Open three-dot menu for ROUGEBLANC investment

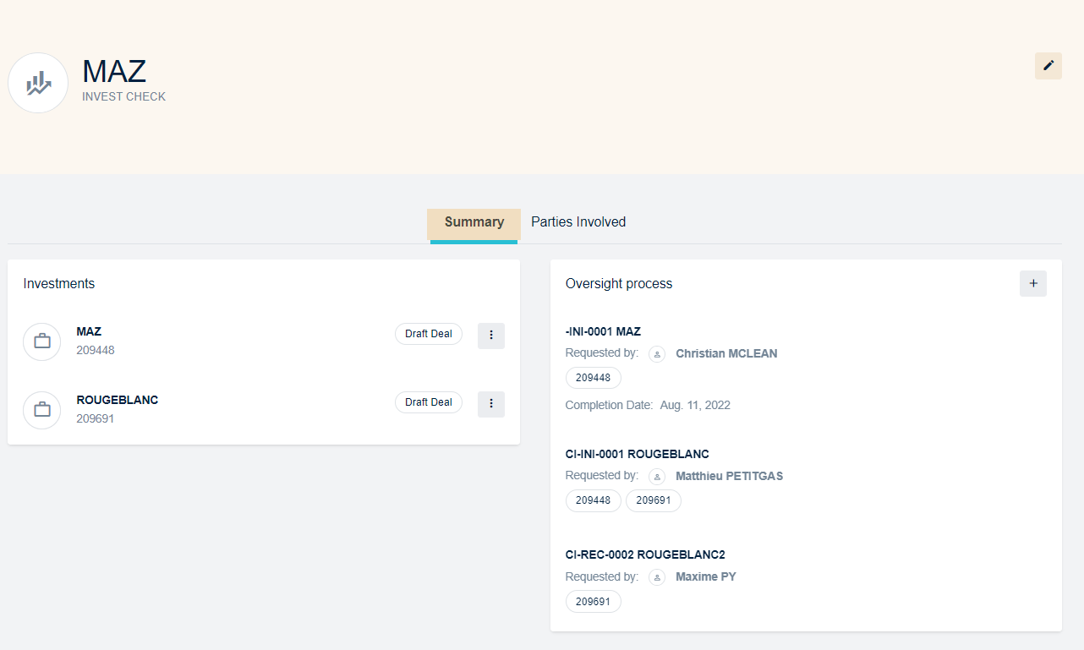click(x=491, y=404)
